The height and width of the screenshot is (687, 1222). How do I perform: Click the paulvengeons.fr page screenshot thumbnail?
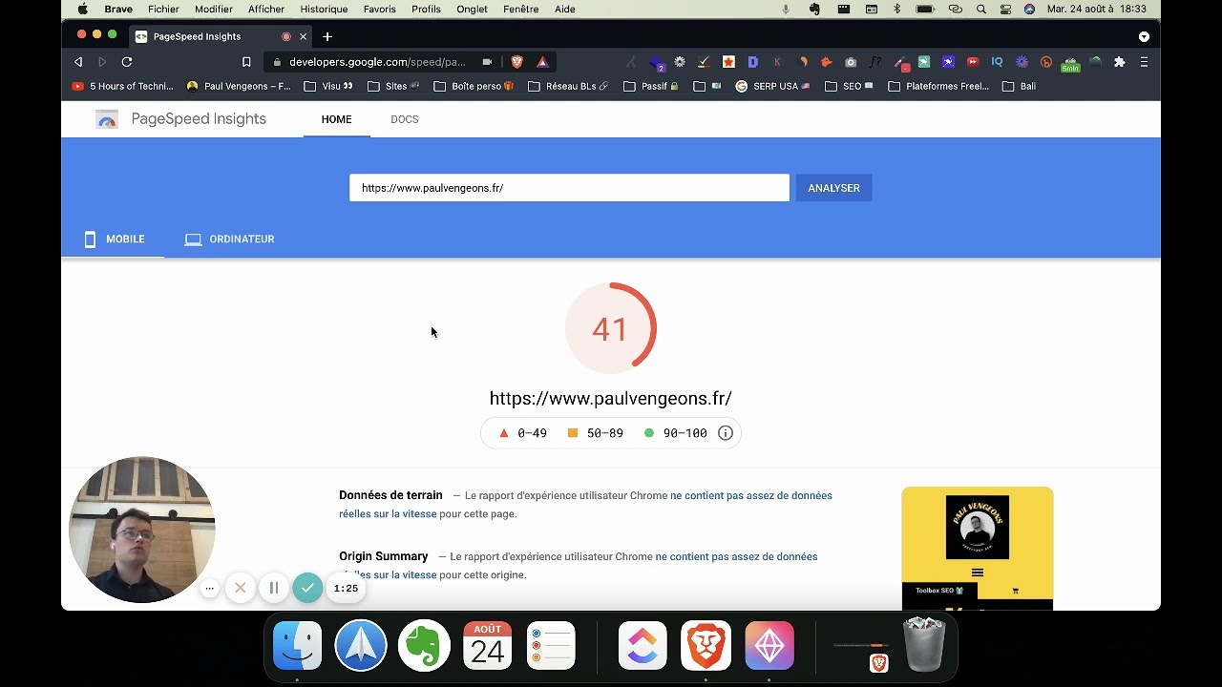click(x=978, y=549)
